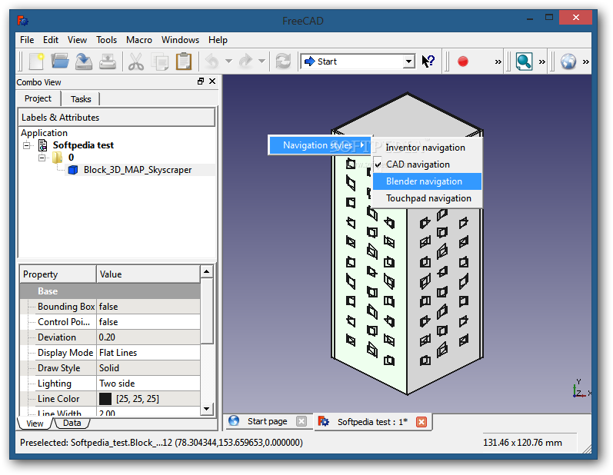Image resolution: width=613 pixels, height=475 pixels.
Task: Start macro recording with red circle
Action: (463, 61)
